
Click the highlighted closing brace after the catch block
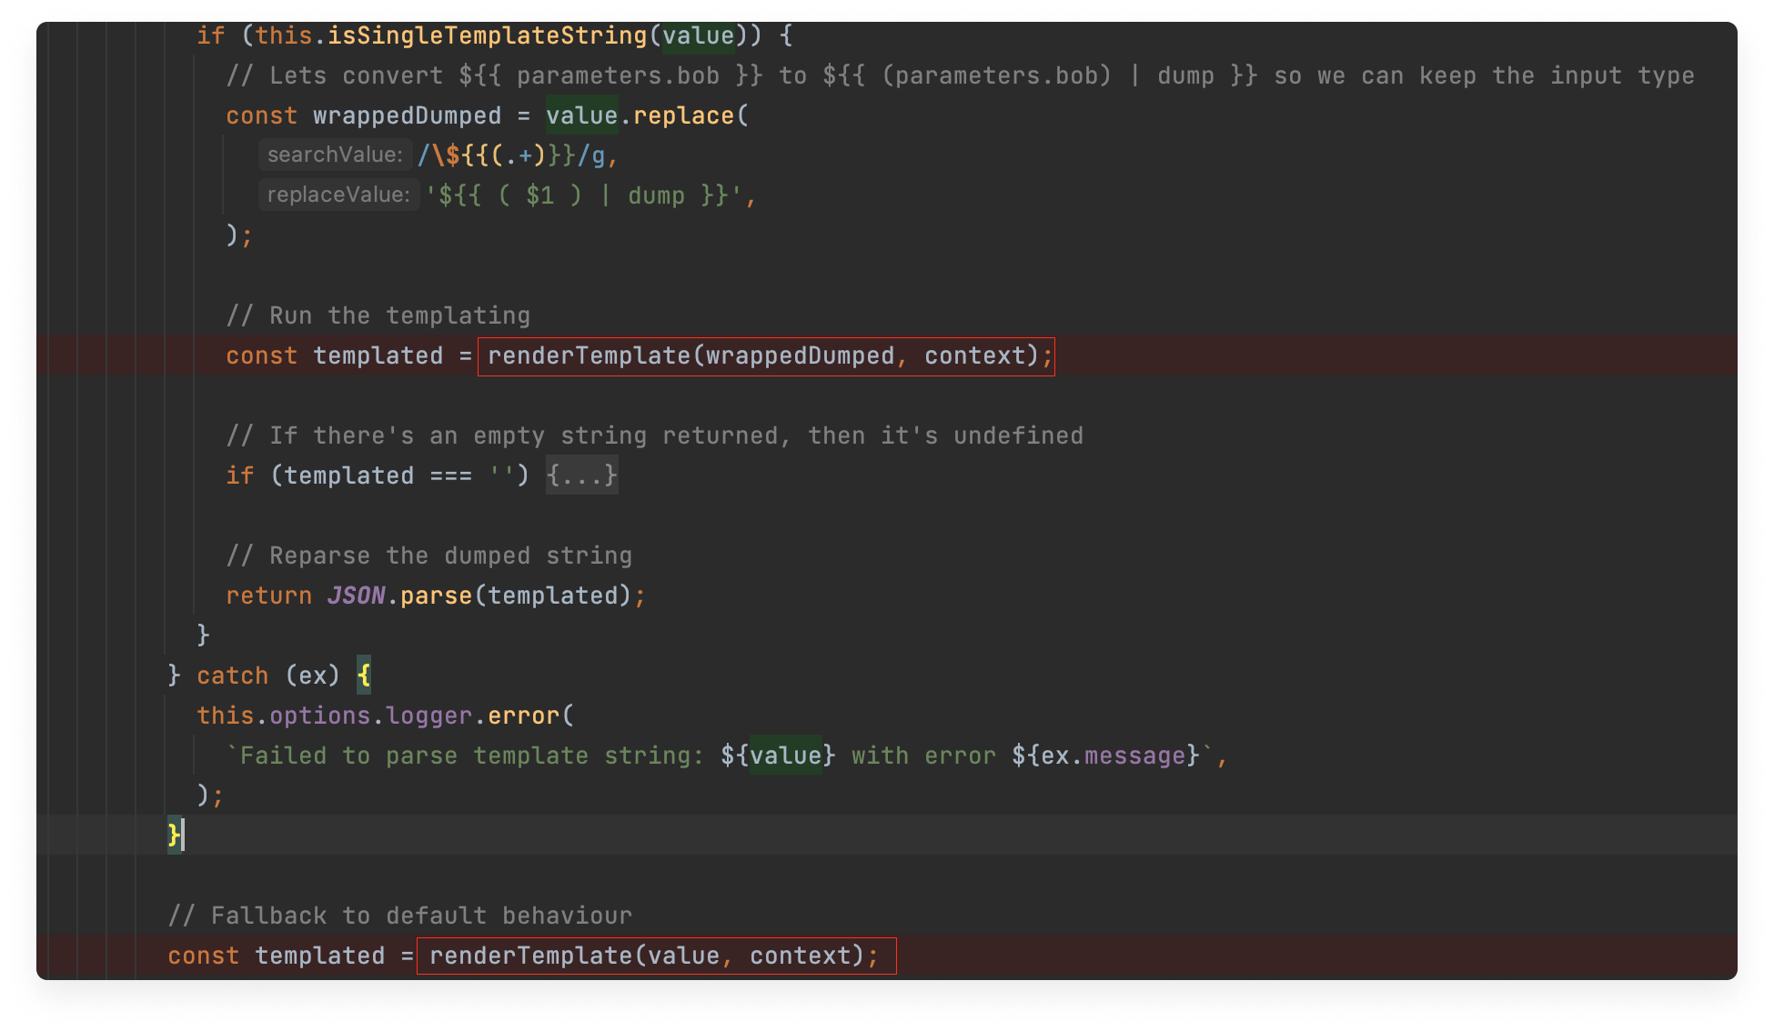tap(172, 835)
